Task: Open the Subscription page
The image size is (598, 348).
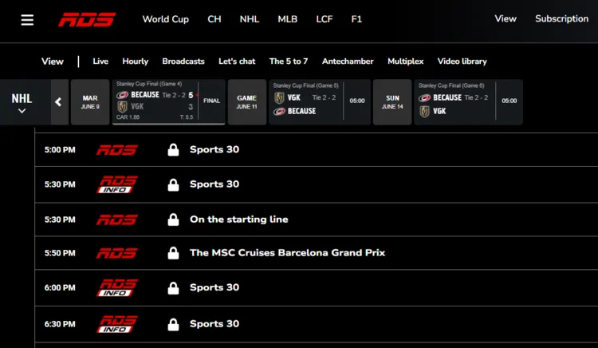Action: [x=562, y=18]
